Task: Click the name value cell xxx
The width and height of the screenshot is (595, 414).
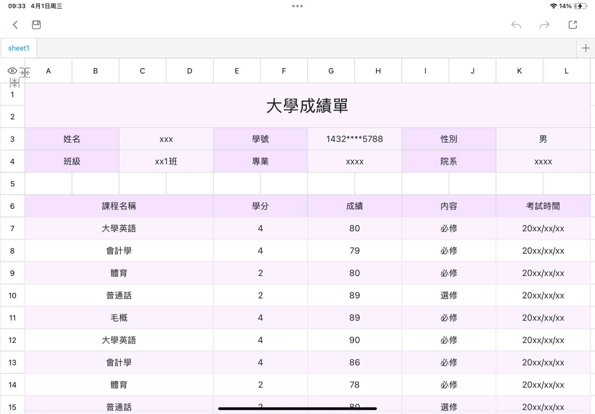Action: (166, 139)
